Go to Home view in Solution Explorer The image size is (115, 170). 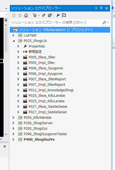point(26,15)
